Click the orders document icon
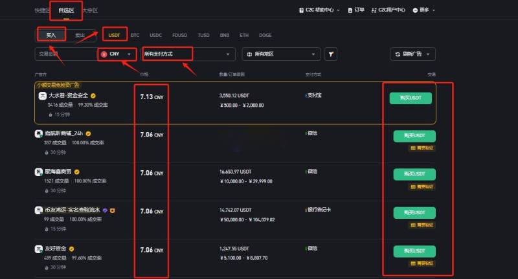Viewport: 518px width, 279px height. click(x=350, y=10)
